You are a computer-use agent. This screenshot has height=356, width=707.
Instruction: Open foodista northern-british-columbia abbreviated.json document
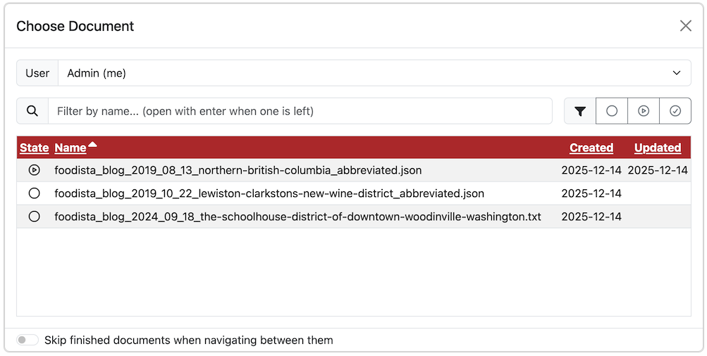(x=238, y=170)
